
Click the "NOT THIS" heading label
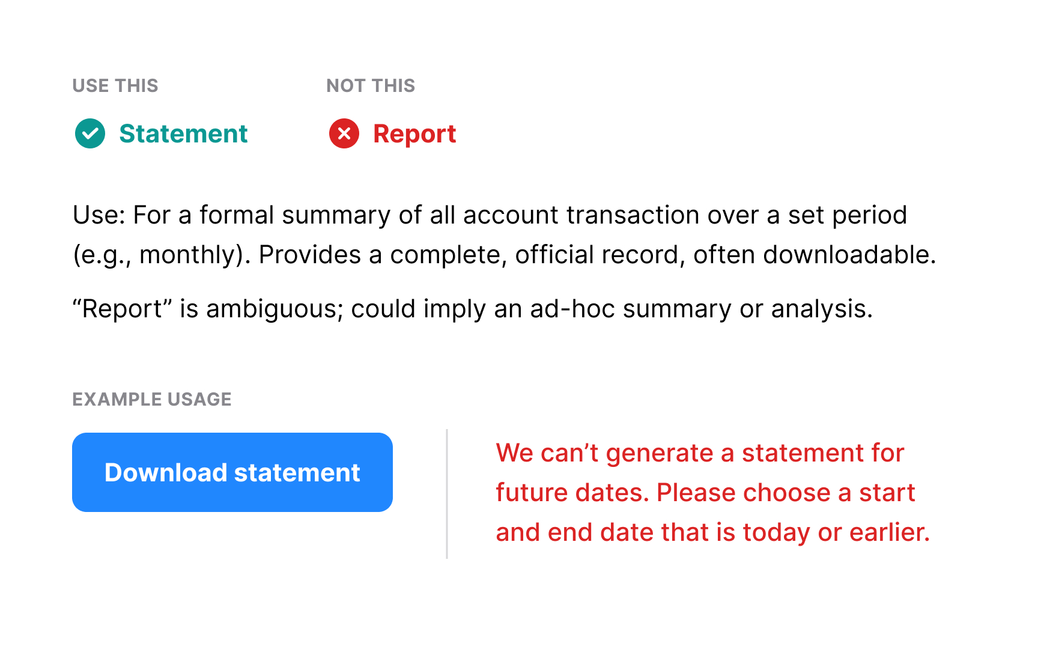click(x=371, y=86)
